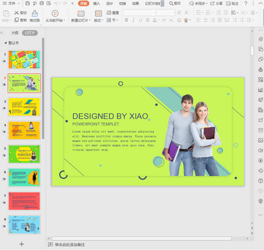Click the editor vertical scrollbar thumb

[252, 51]
